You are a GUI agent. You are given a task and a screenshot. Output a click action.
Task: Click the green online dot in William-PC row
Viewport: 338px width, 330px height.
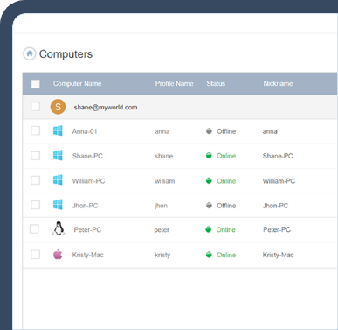pyautogui.click(x=209, y=180)
